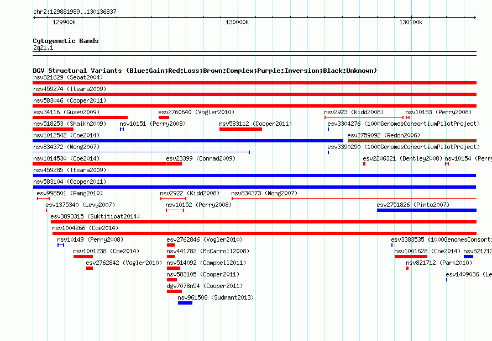Click the Cytogenetic Bands track title
The width and height of the screenshot is (492, 341).
point(66,41)
